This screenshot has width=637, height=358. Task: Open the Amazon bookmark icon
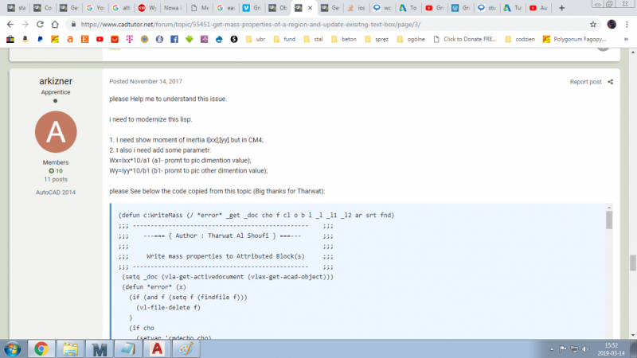(25, 39)
